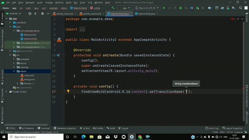249x140 pixels.
Task: Open the Event Log
Action: [212, 128]
